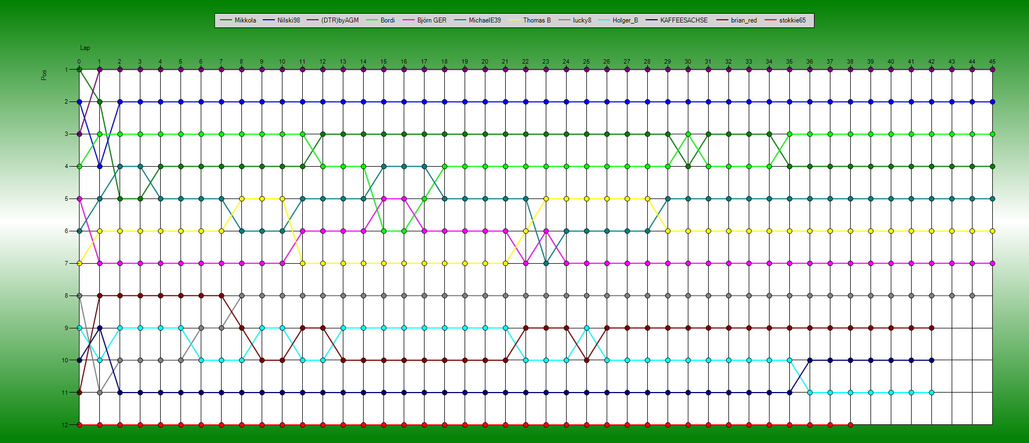Click the (DTR)byAGM legend label

click(x=340, y=20)
